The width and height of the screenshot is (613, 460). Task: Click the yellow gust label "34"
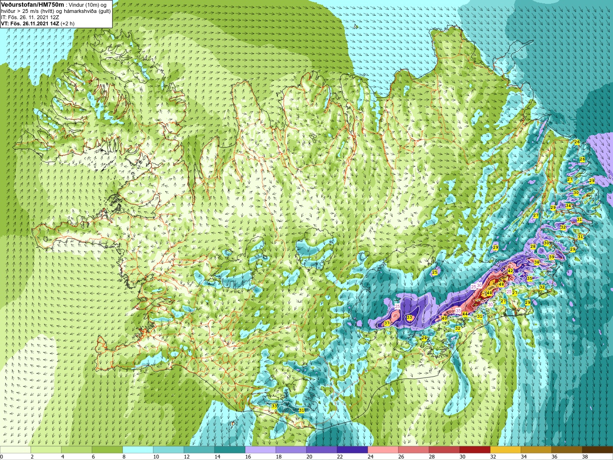tap(568, 206)
